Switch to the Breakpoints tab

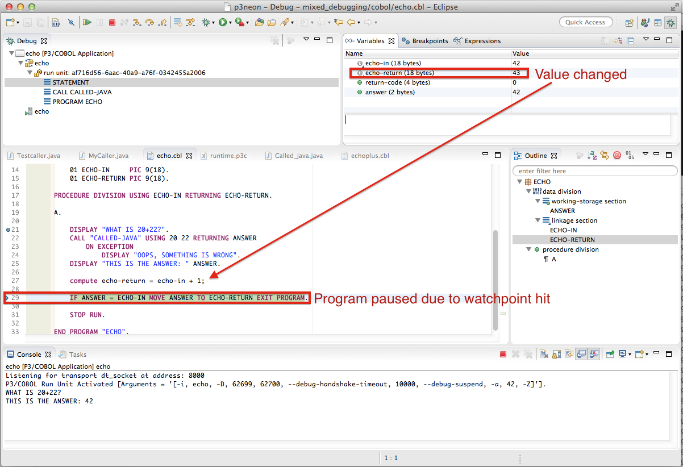(x=425, y=41)
